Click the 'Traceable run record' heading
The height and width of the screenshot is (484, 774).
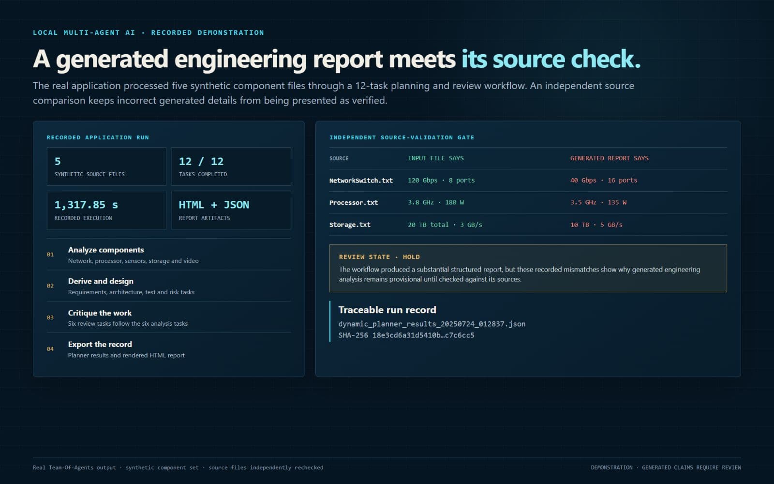(x=387, y=310)
